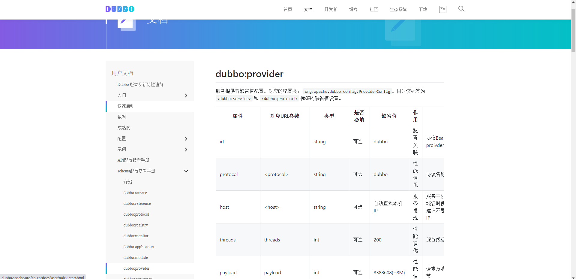Expand the 配置 sidebar section
Viewport: 576px width, 279px height.
click(186, 139)
